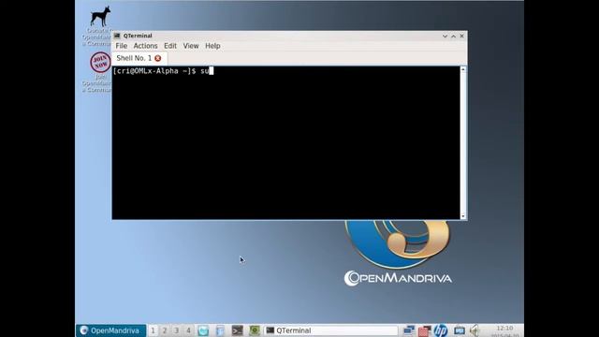Select the Shell No. 1 tab
The image size is (599, 337).
coord(134,58)
